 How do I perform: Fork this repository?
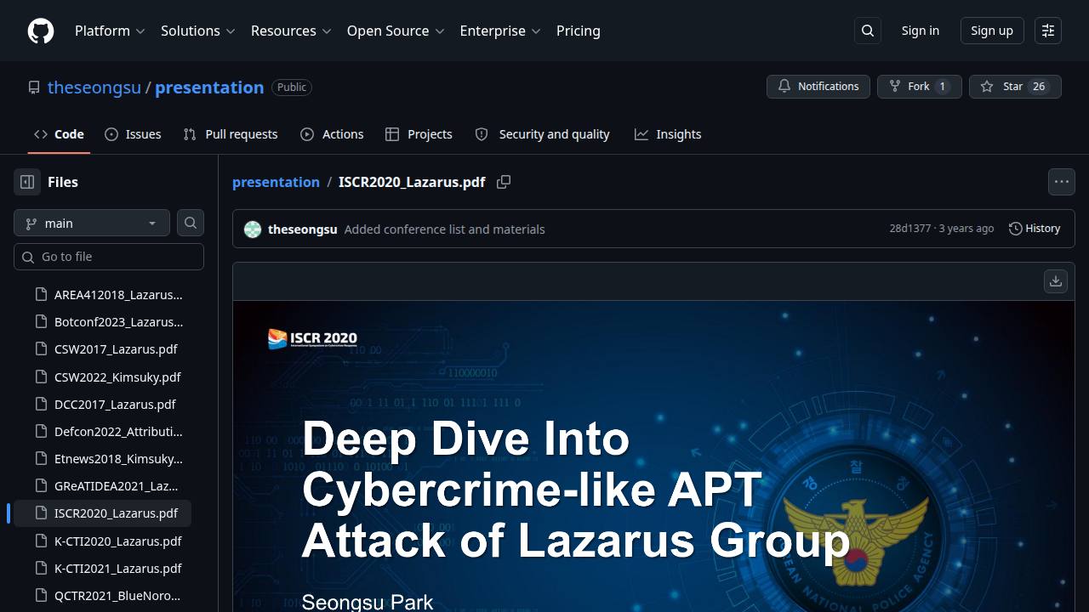point(920,87)
